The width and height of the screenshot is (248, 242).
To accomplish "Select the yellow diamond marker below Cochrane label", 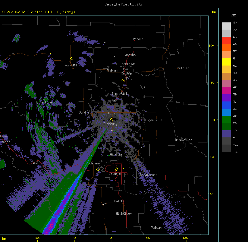I will point(98,170).
